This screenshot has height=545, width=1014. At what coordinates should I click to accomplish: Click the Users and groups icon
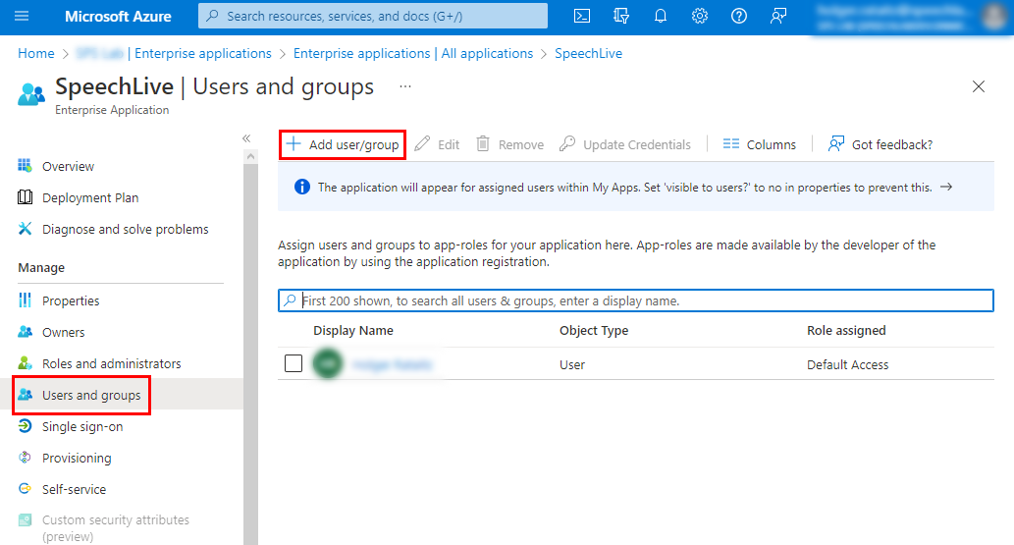point(26,394)
